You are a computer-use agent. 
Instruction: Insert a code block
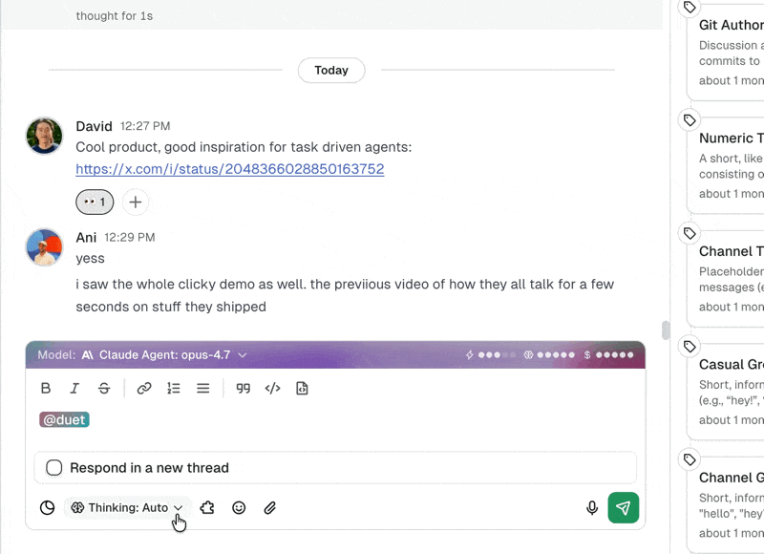pyautogui.click(x=302, y=389)
